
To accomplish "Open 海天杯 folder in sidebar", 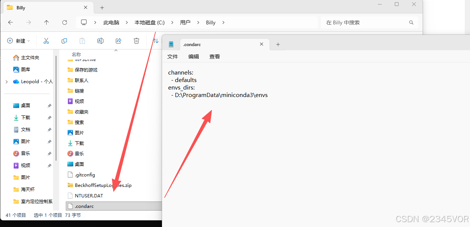I will click(x=24, y=190).
